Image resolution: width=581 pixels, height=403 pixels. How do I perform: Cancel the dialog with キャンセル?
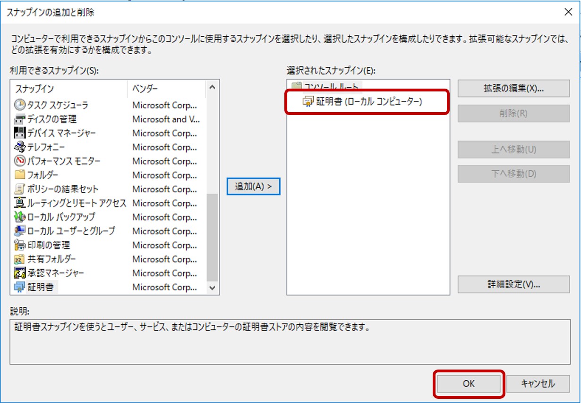pos(538,384)
